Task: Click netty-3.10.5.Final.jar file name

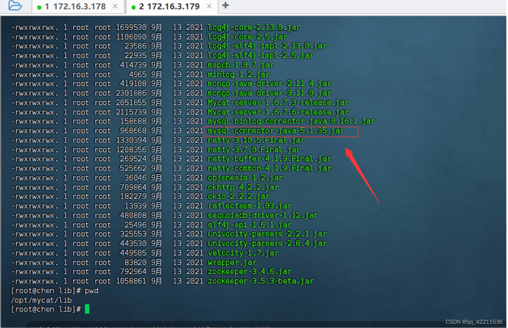Action: click(256, 140)
